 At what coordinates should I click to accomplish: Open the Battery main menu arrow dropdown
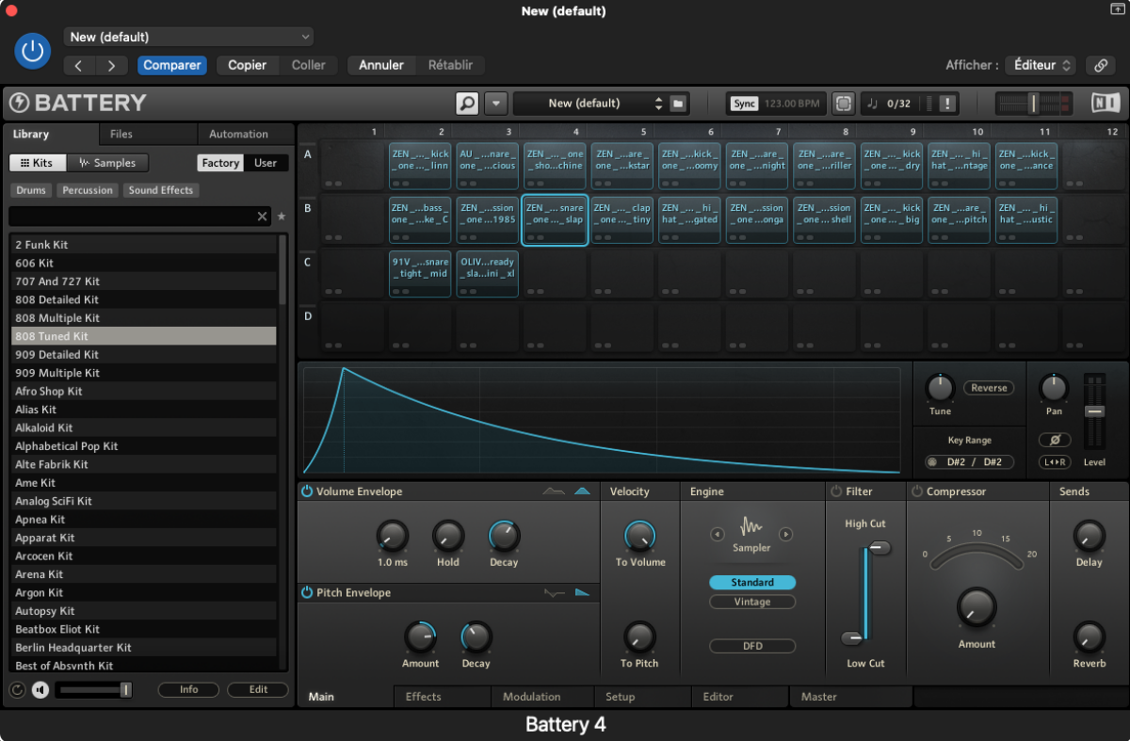pyautogui.click(x=496, y=104)
